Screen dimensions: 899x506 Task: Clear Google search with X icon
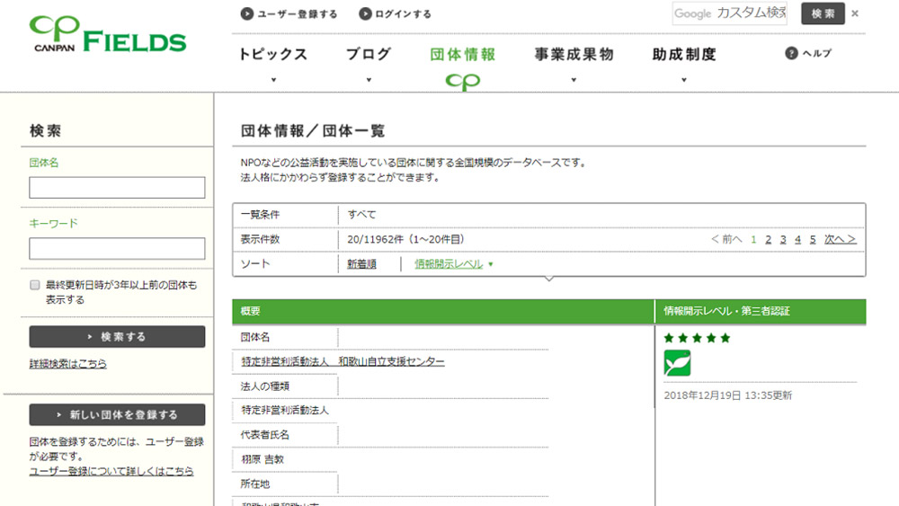coord(855,13)
